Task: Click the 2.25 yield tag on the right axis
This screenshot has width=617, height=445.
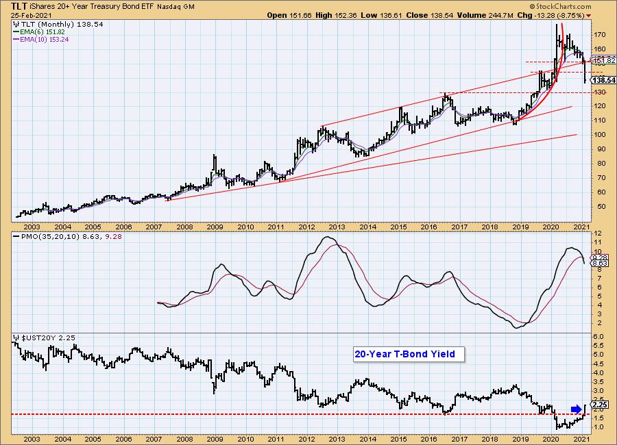Action: point(600,405)
